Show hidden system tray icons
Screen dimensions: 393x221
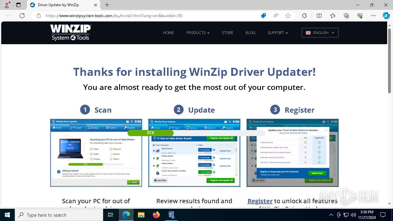click(331, 215)
